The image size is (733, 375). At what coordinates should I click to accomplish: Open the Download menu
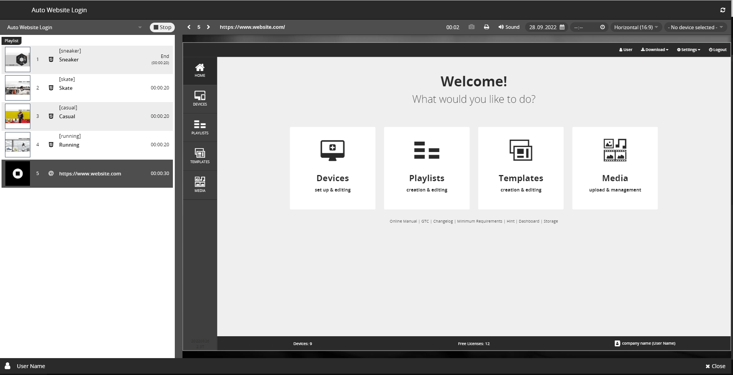pos(654,50)
